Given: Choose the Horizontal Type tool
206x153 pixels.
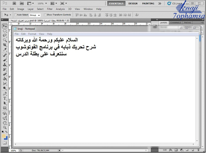Looking at the screenshot, I should (x=5, y=98).
